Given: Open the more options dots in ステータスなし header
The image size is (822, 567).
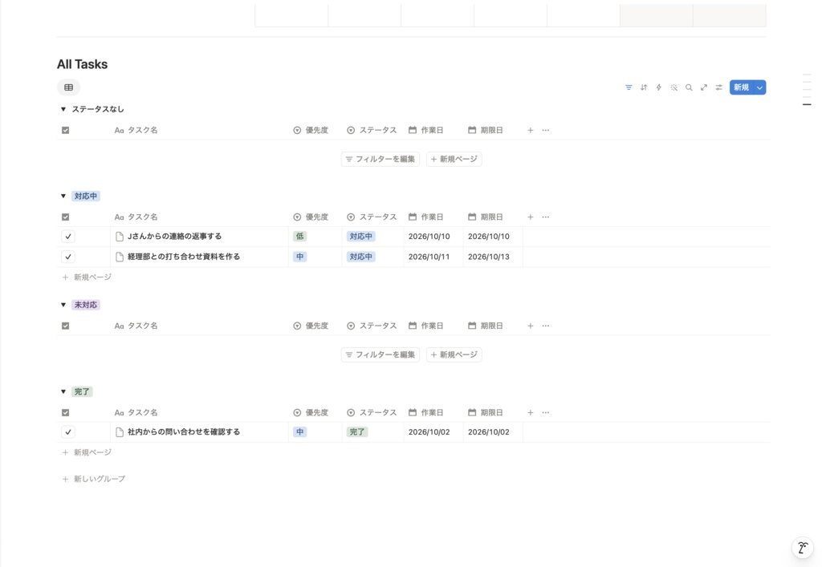Looking at the screenshot, I should click(x=546, y=130).
